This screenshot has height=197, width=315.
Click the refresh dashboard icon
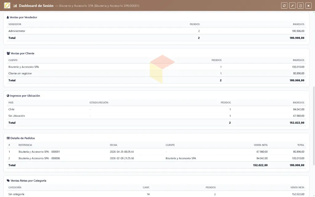click(284, 6)
